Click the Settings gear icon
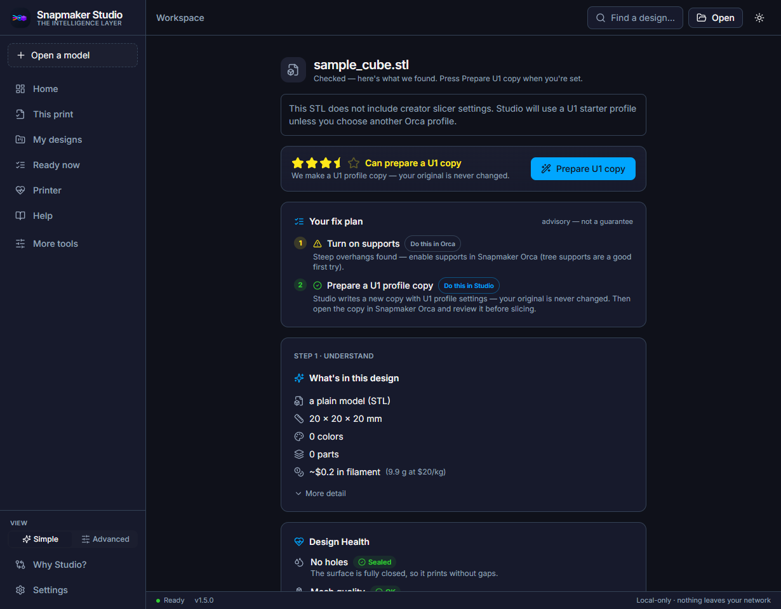Image resolution: width=781 pixels, height=609 pixels. tap(20, 590)
